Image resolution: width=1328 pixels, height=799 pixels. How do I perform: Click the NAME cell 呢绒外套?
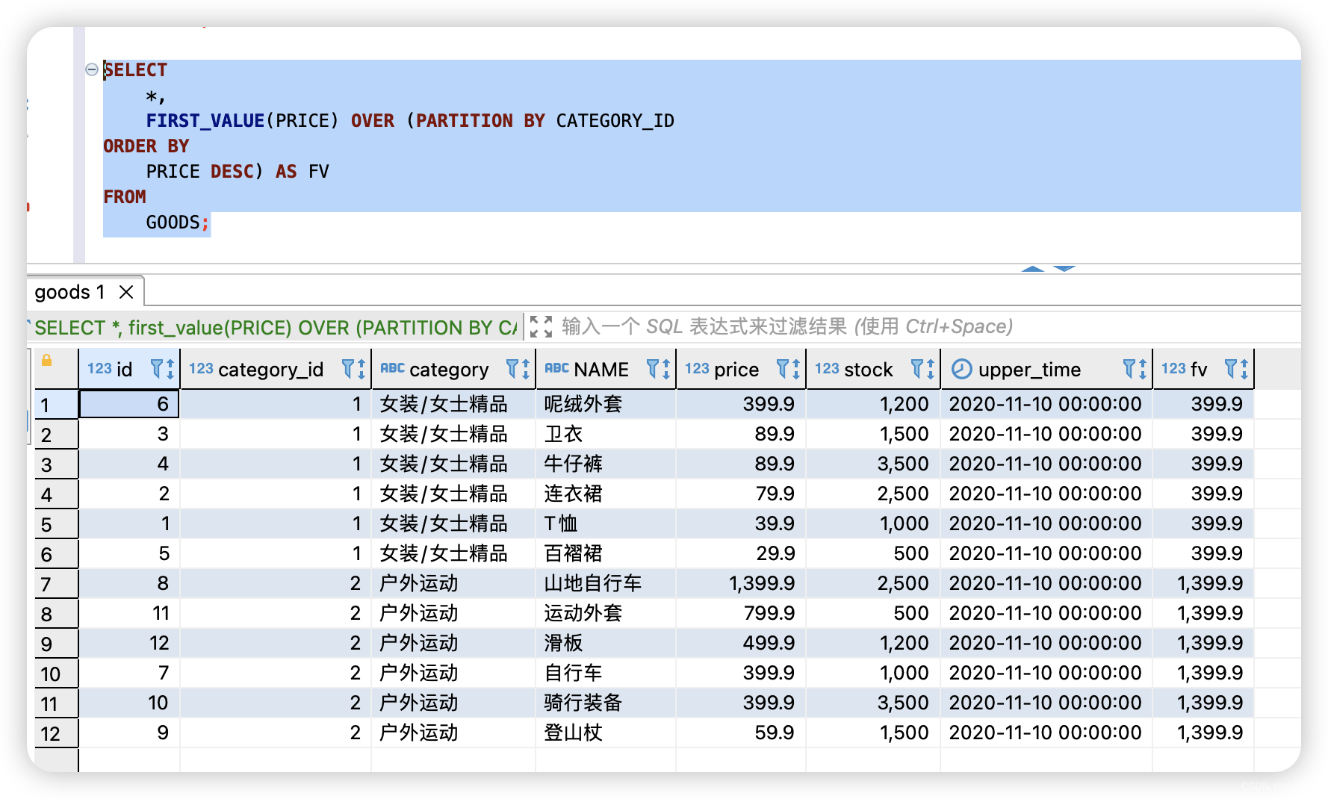click(x=606, y=404)
